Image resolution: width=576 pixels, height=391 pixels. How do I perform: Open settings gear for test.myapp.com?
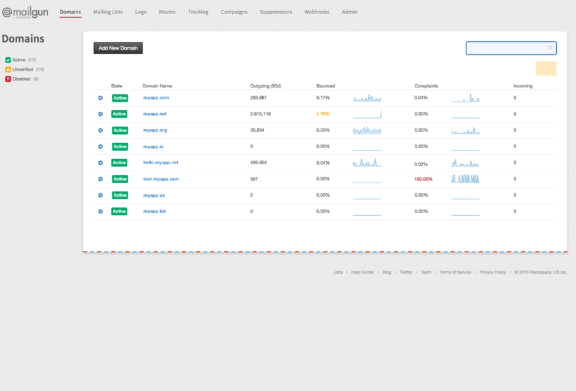(x=100, y=179)
